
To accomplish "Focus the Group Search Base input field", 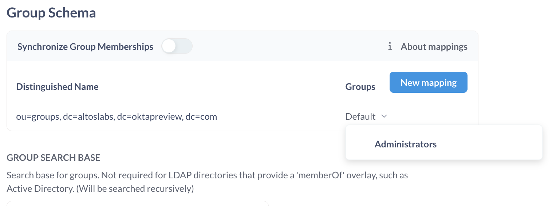I will click(138, 203).
